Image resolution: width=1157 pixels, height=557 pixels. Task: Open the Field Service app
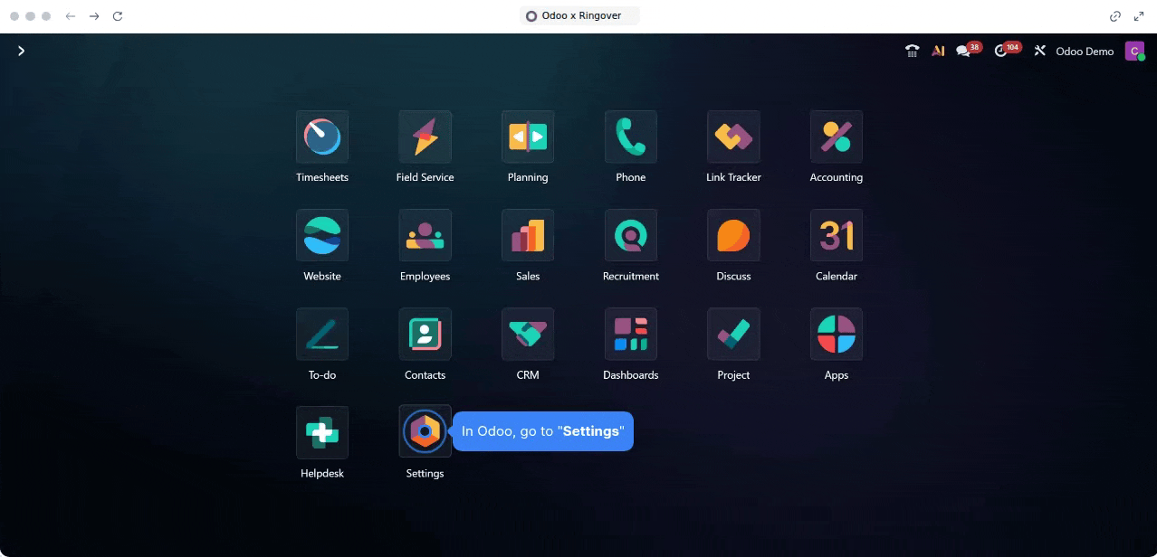pos(425,137)
